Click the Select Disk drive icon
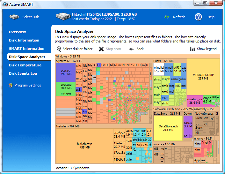The image size is (225, 174). [14, 17]
